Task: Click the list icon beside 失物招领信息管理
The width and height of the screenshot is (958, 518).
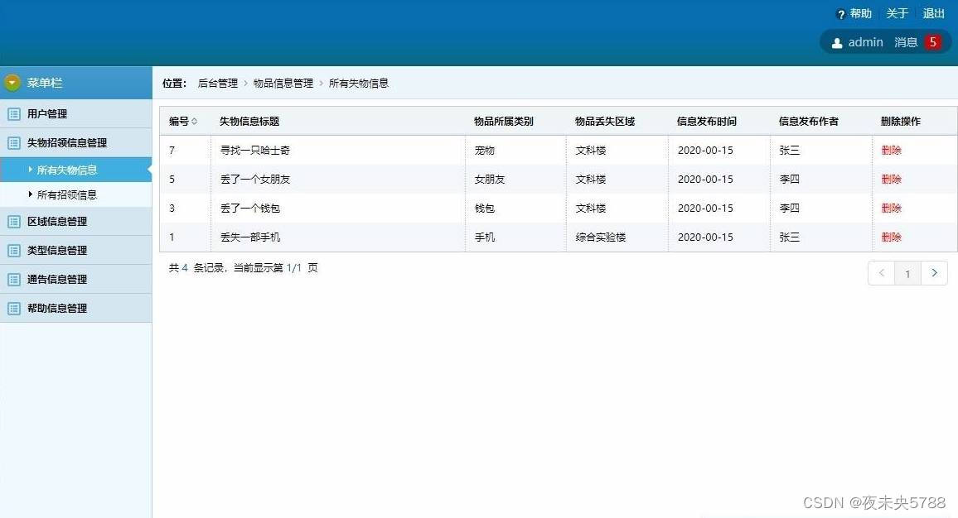Action: point(14,143)
